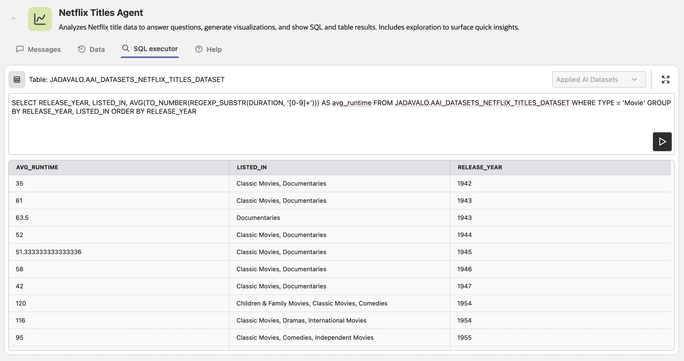The height and width of the screenshot is (361, 684).
Task: Click the Netflix Titles Agent chart logo
Action: [40, 19]
